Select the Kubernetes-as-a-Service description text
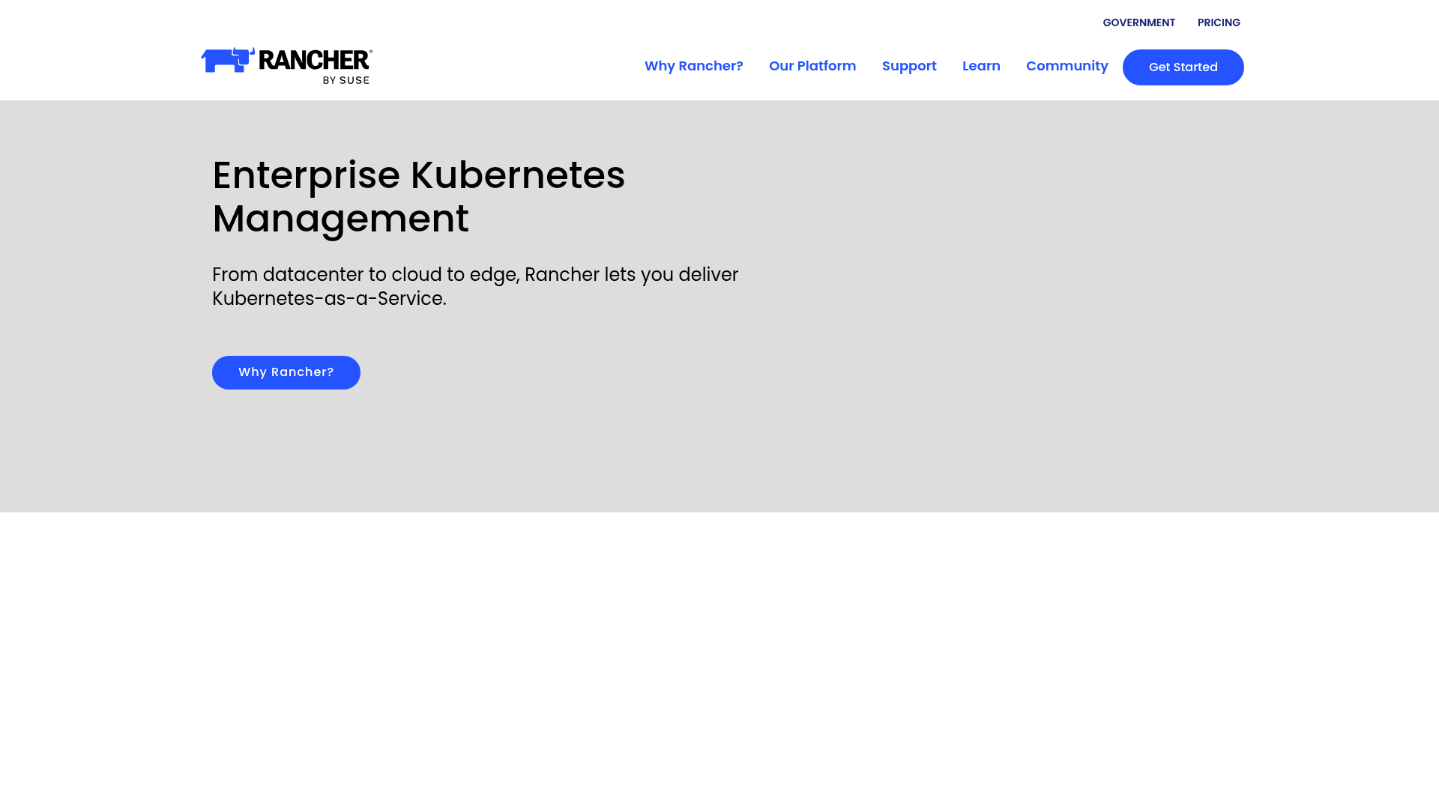This screenshot has height=809, width=1439. pos(475,286)
